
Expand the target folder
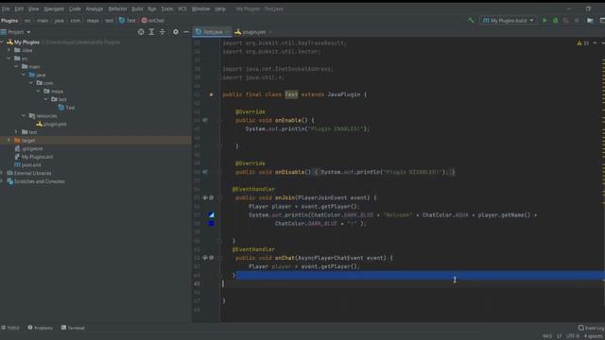tap(9, 141)
